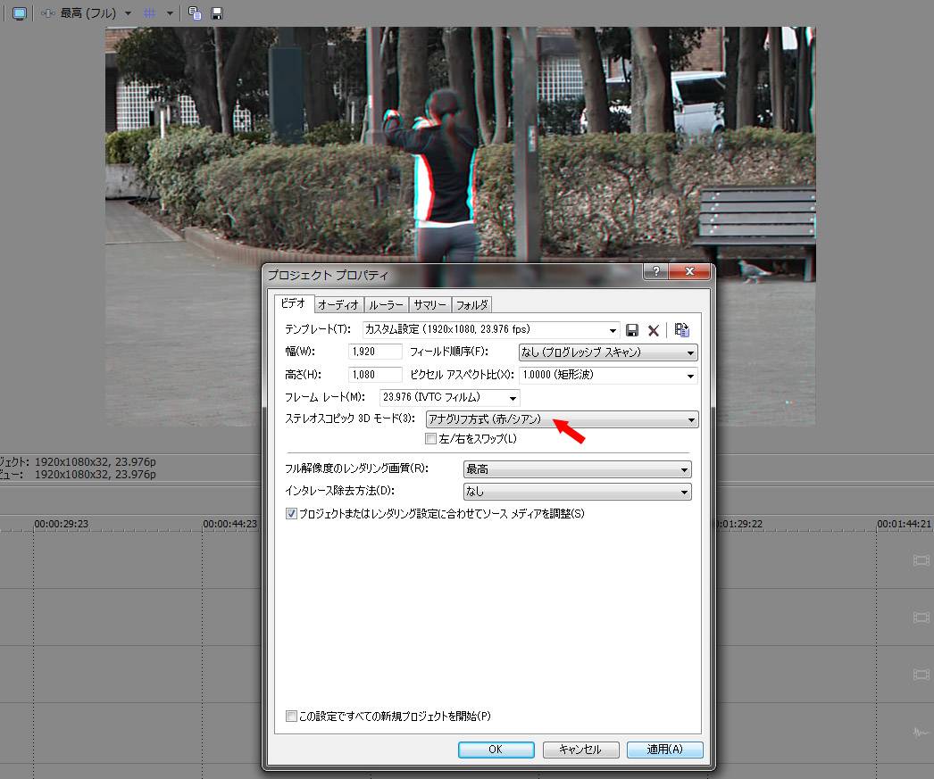The height and width of the screenshot is (779, 934).
Task: Click the overlays grid icon in preview toolbar
Action: (x=150, y=13)
